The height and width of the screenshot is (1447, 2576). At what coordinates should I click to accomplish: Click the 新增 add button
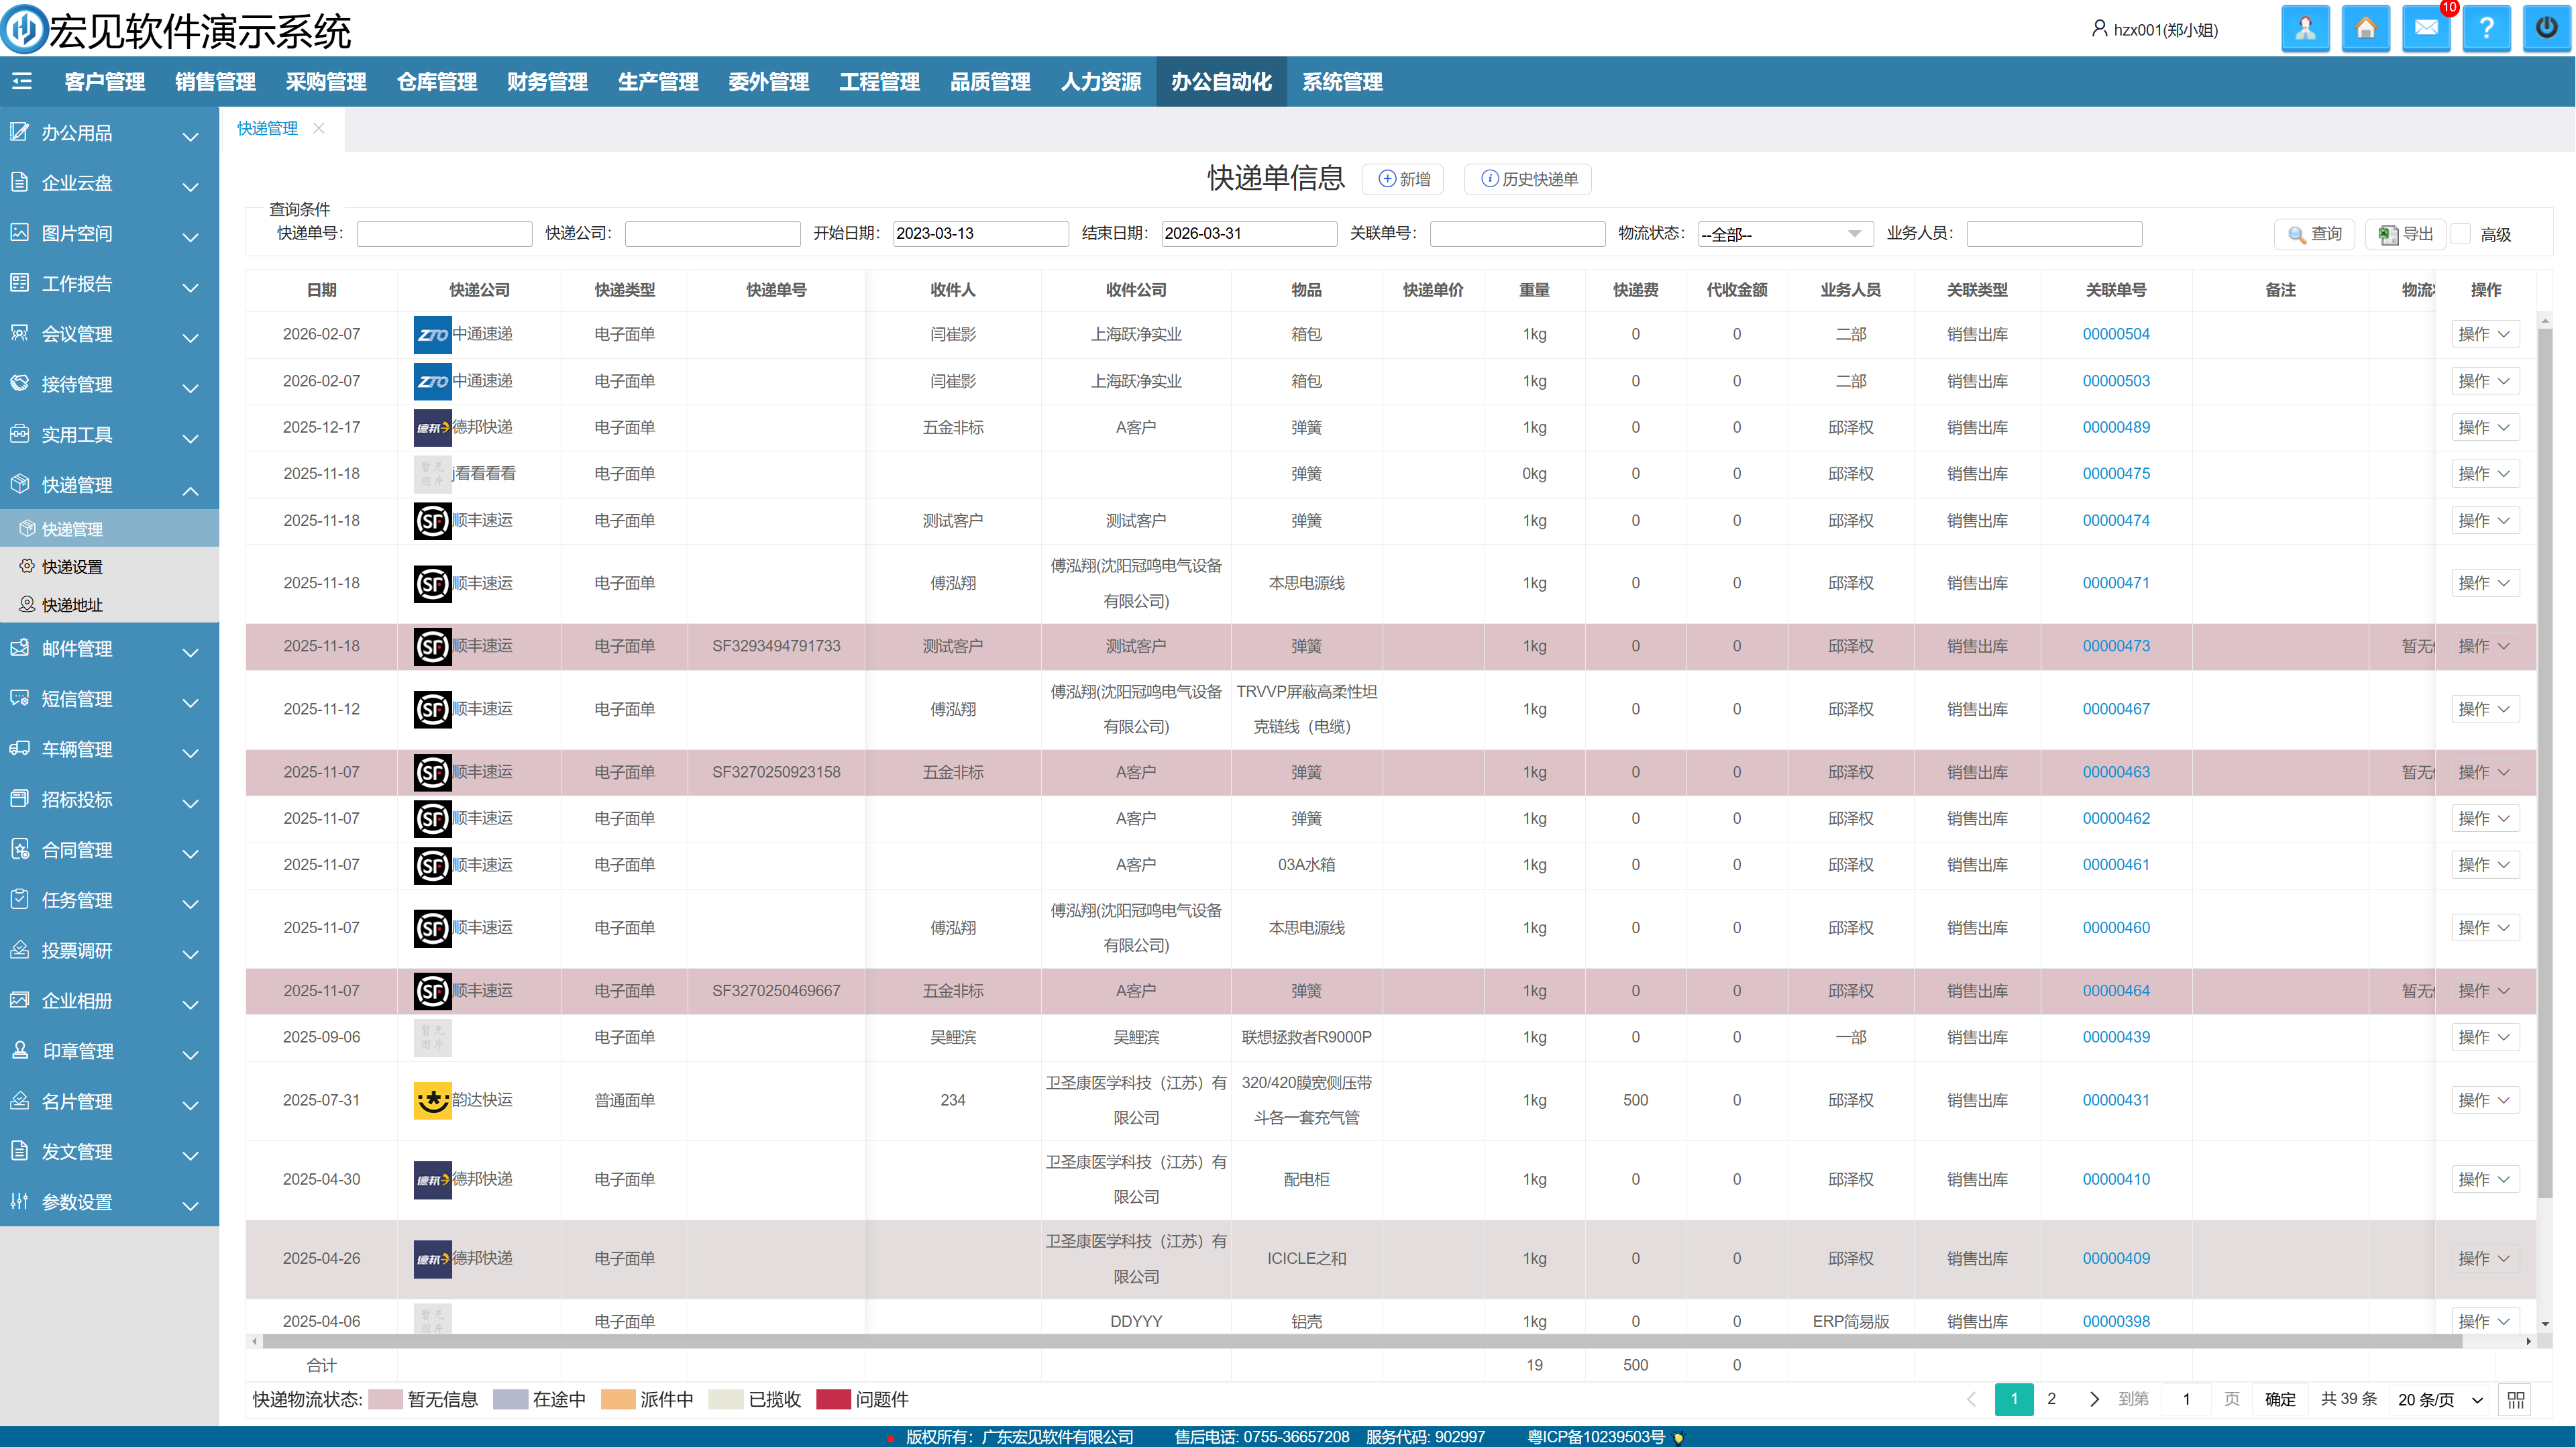[x=1403, y=179]
